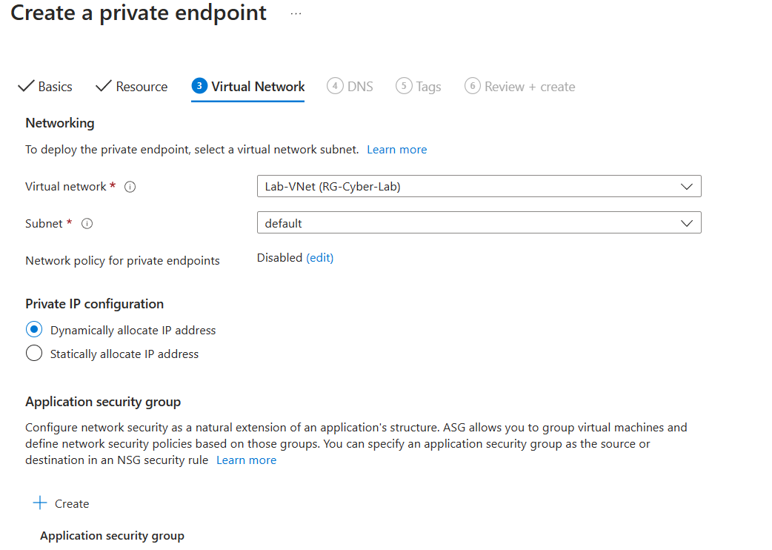Click the Create label to add an ASG
This screenshot has height=550, width=772.
click(x=70, y=503)
